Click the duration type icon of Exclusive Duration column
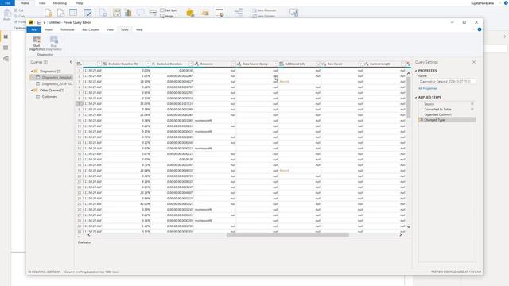Viewport: 509px width, 286px height. pos(153,64)
